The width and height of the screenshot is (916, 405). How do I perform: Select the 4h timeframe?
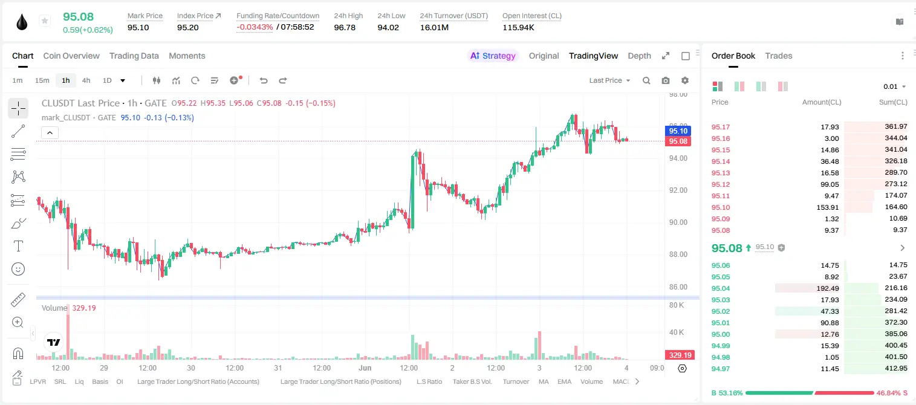tap(86, 80)
